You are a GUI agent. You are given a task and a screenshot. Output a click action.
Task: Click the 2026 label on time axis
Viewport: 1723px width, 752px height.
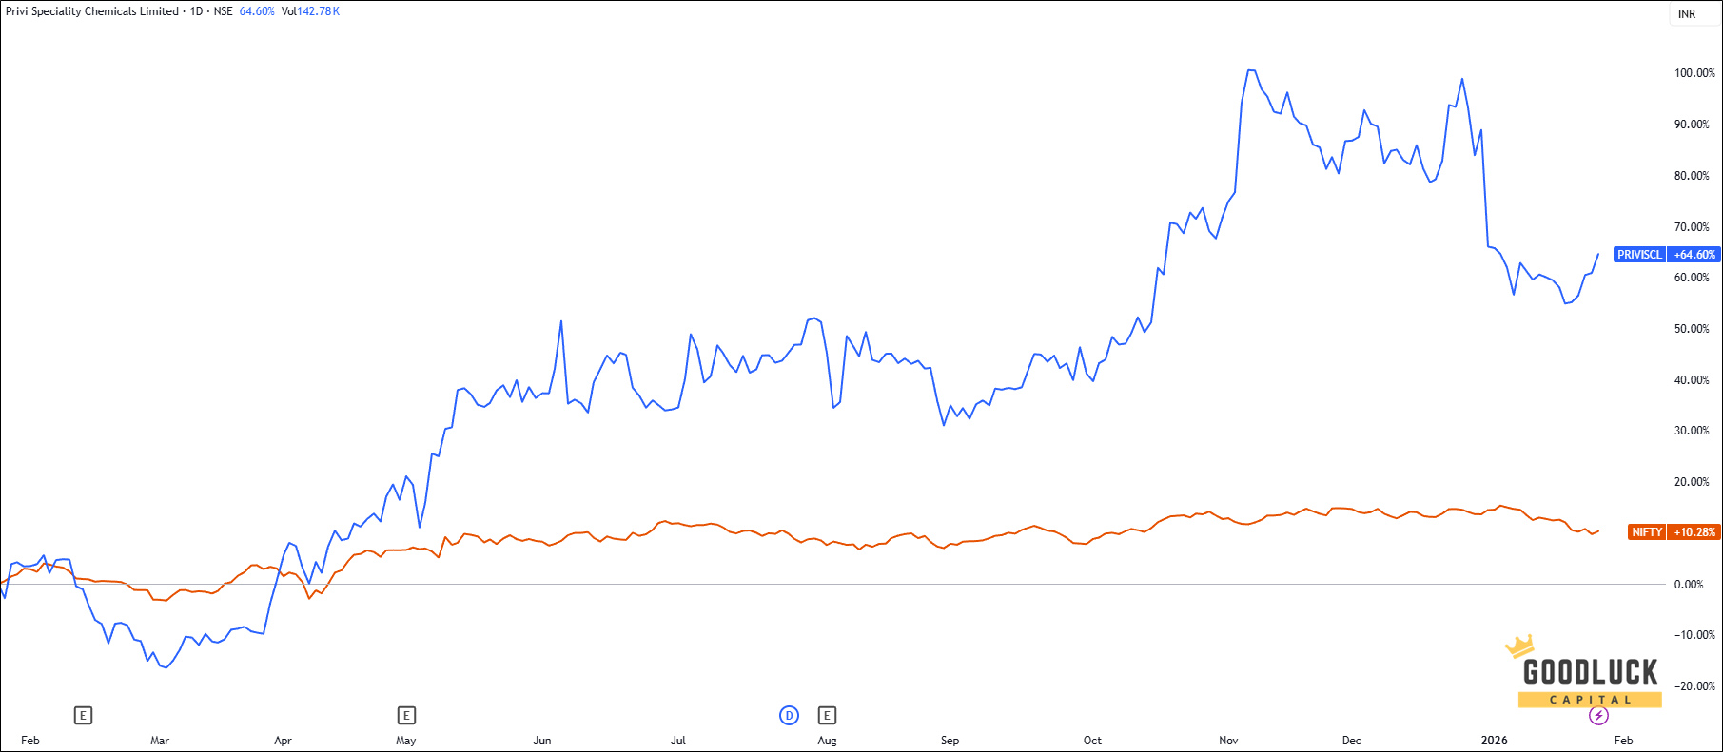pos(1494,741)
